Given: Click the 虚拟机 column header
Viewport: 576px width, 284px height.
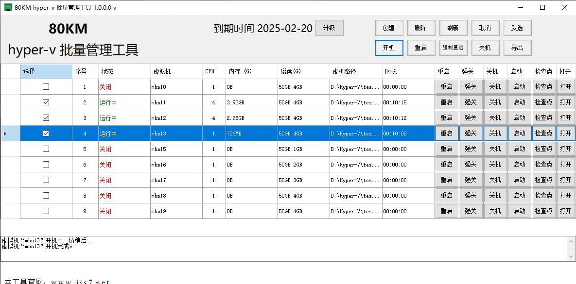Looking at the screenshot, I should (x=176, y=71).
